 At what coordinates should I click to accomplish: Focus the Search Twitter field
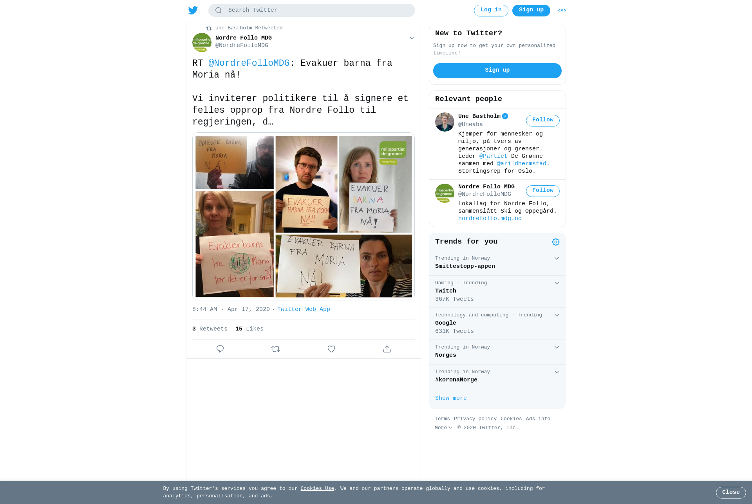(312, 11)
